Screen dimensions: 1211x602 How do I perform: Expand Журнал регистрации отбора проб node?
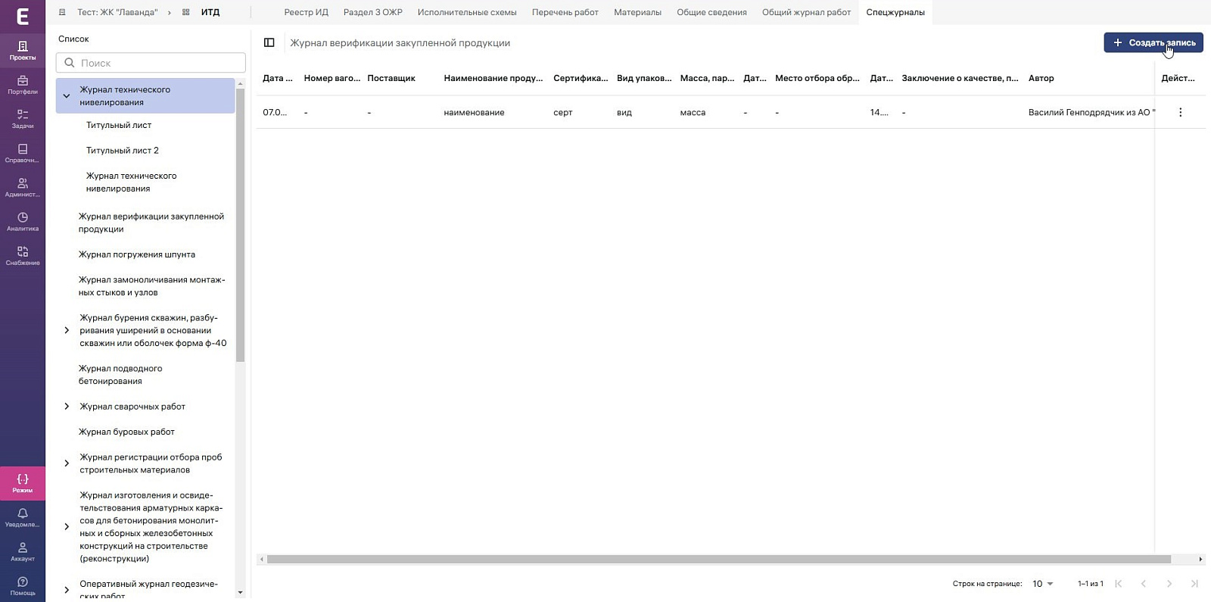[x=67, y=463]
